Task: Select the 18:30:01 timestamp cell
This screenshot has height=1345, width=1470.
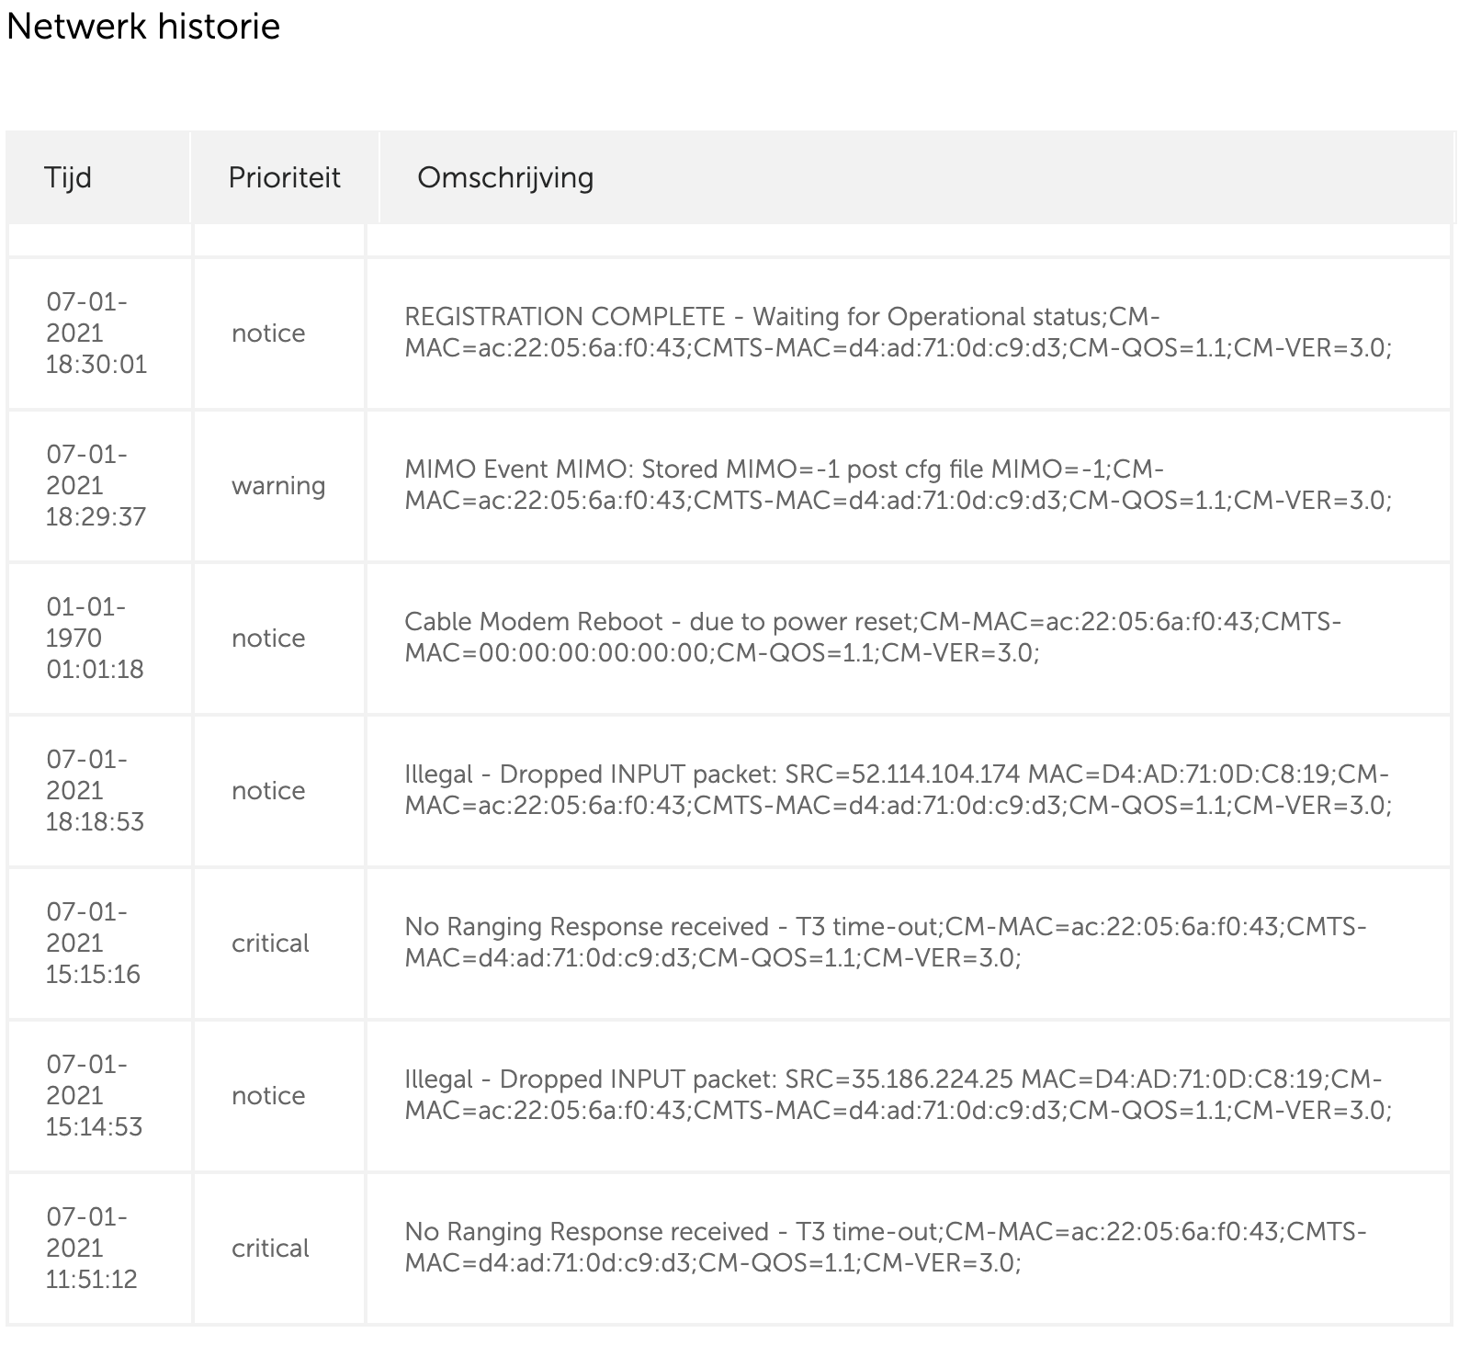Action: click(x=96, y=333)
